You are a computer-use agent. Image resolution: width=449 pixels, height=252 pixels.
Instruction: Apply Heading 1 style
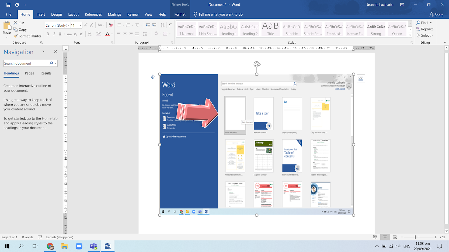tap(229, 29)
